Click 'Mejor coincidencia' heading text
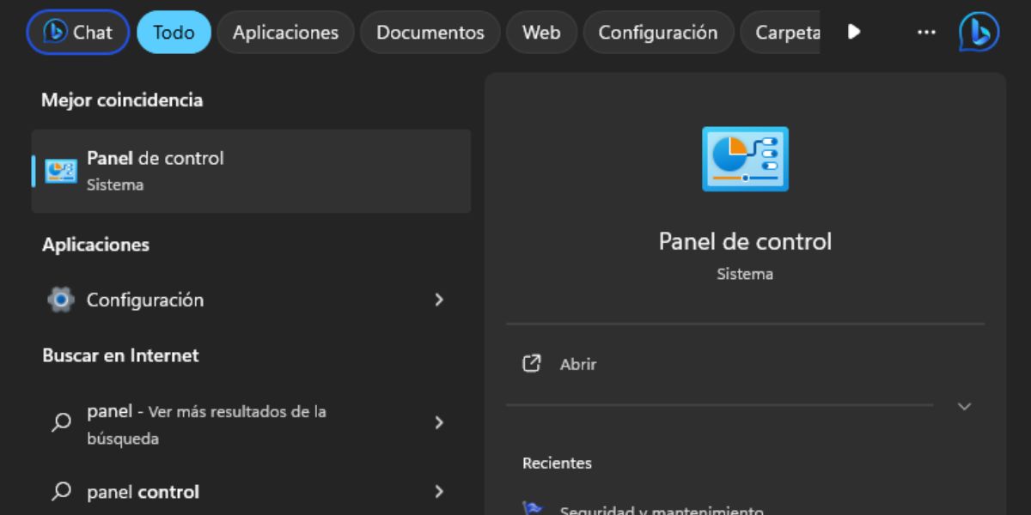Image resolution: width=1031 pixels, height=515 pixels. (x=122, y=100)
